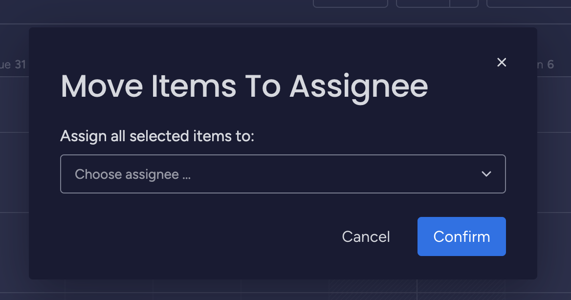Viewport: 571px width, 300px height.
Task: Click the leftmost outlined button above the dialog
Action: point(350,3)
